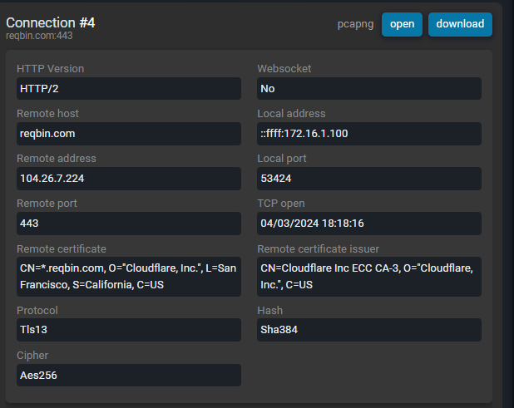Click the 'Local address' label
This screenshot has width=514, height=408.
(x=291, y=114)
